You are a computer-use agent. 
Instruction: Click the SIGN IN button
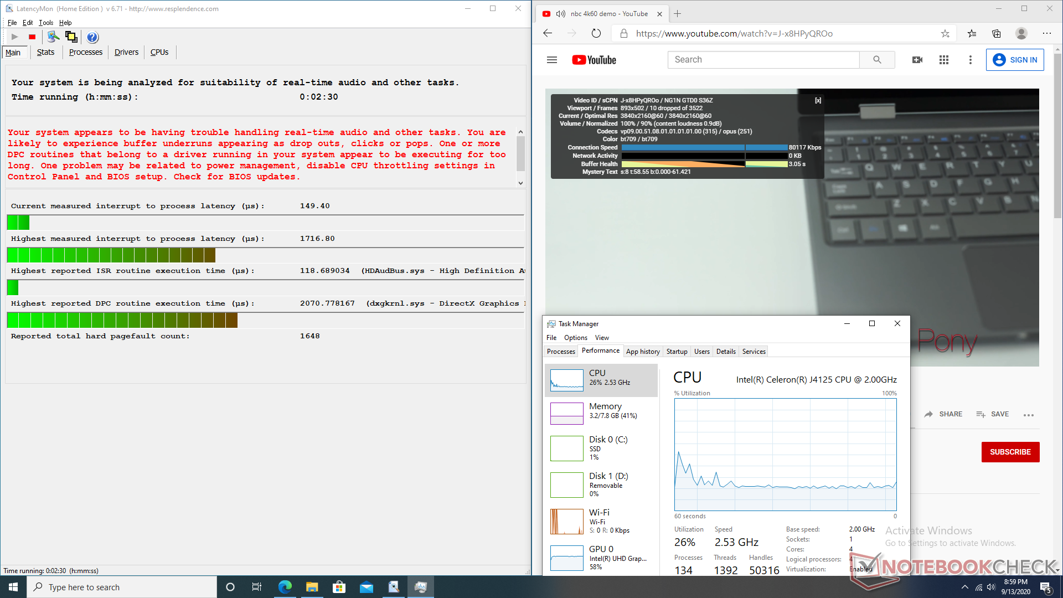[1015, 60]
